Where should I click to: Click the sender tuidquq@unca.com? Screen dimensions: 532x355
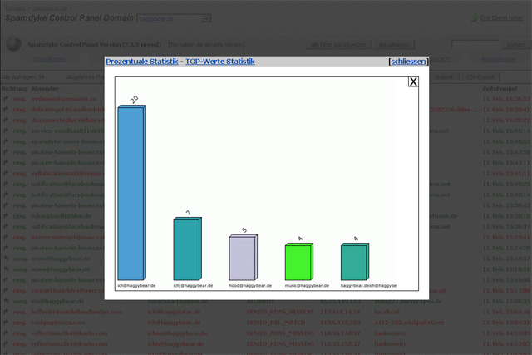coord(58,323)
